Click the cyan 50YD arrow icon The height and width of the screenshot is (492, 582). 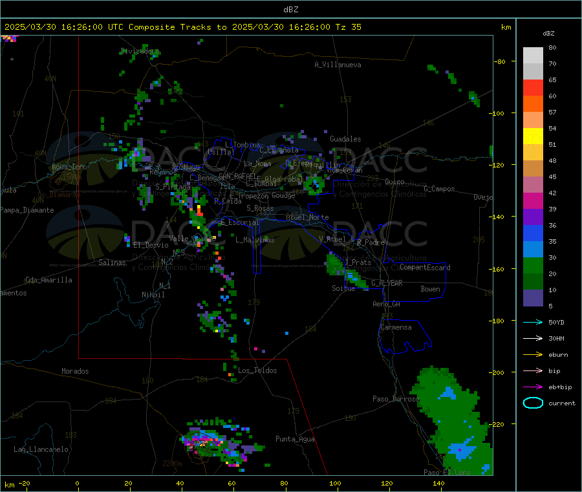[533, 322]
